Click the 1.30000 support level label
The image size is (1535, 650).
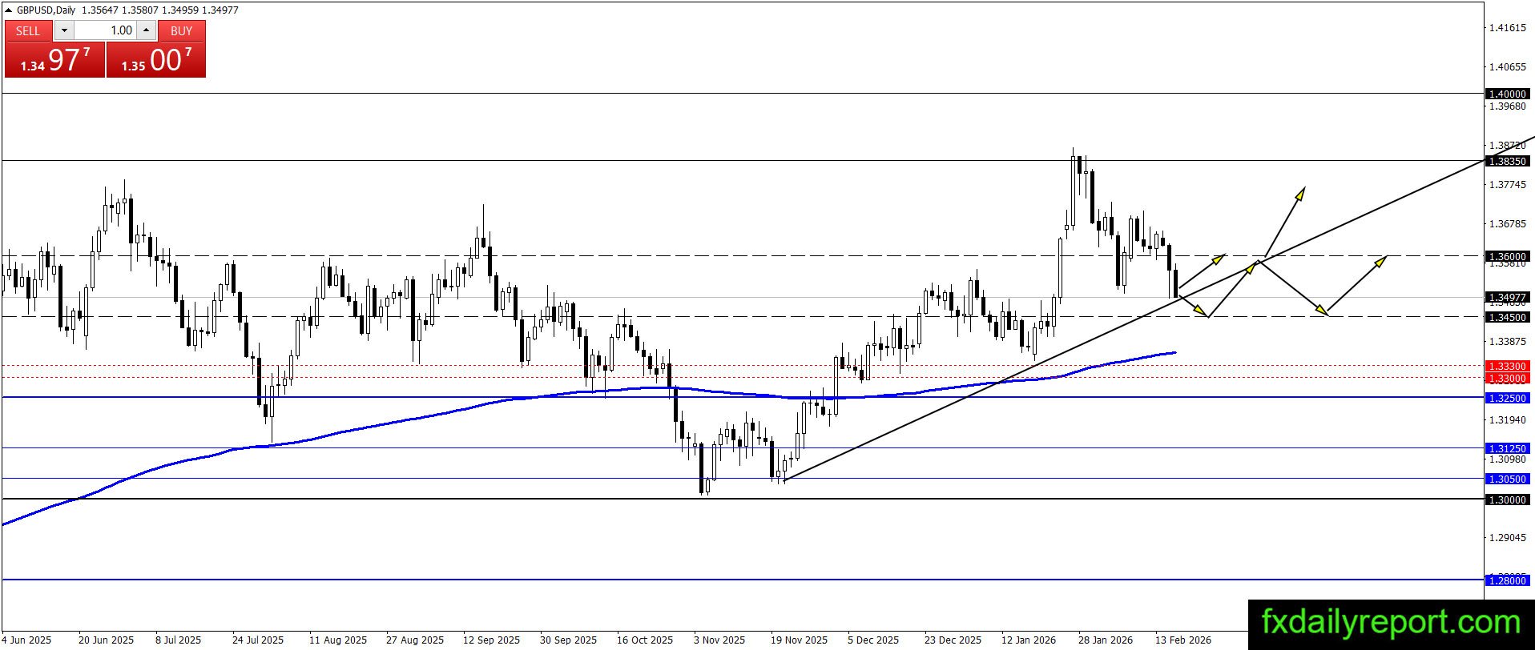1507,500
